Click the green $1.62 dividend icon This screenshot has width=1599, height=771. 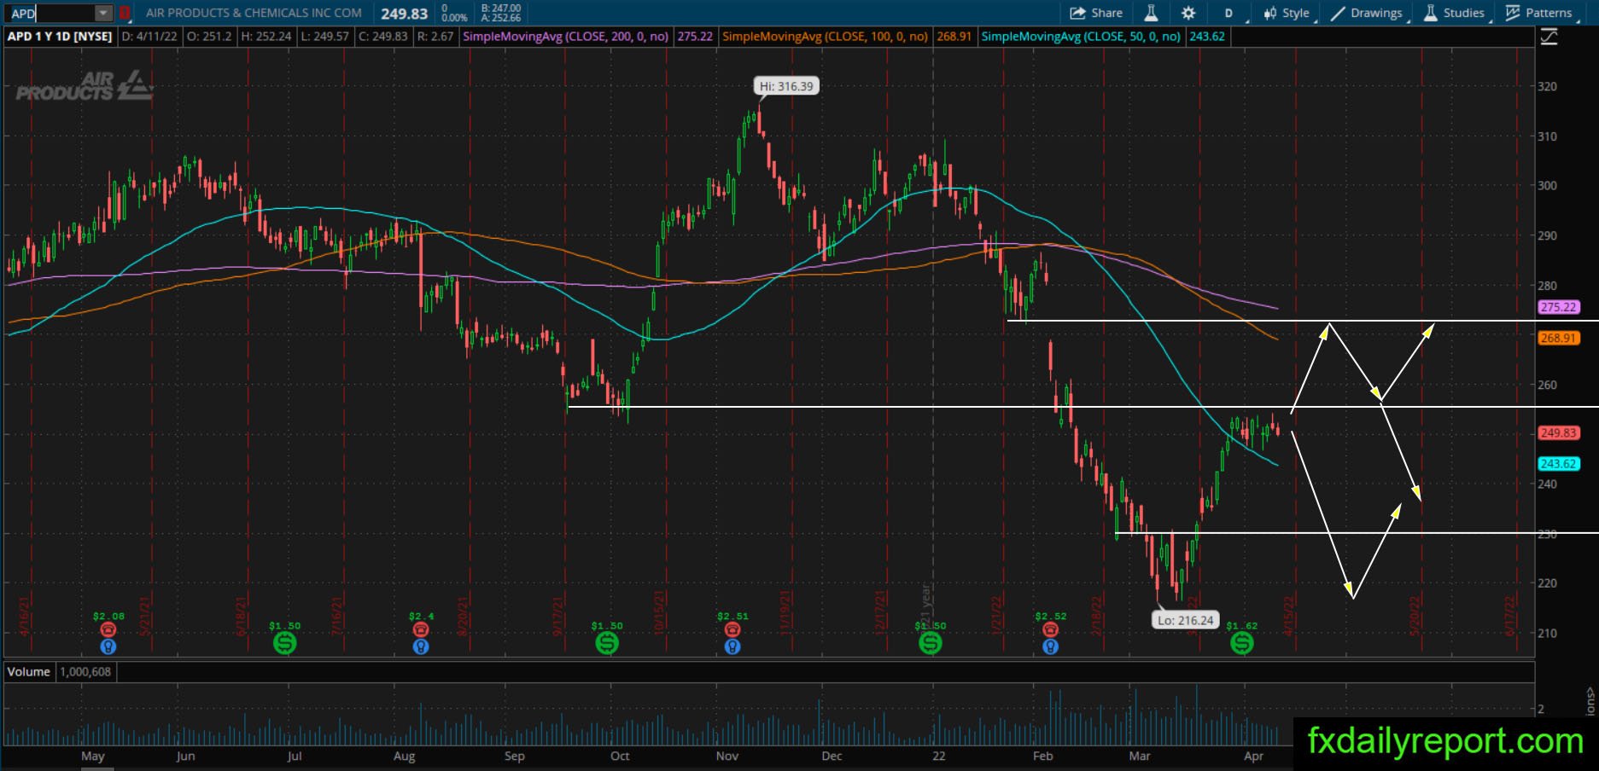pyautogui.click(x=1242, y=643)
